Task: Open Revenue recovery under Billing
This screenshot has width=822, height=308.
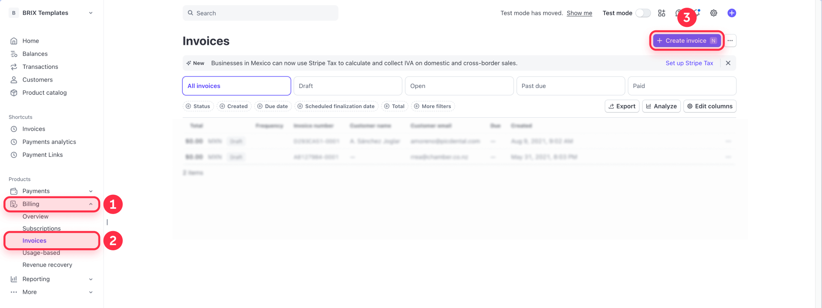Action: coord(47,265)
